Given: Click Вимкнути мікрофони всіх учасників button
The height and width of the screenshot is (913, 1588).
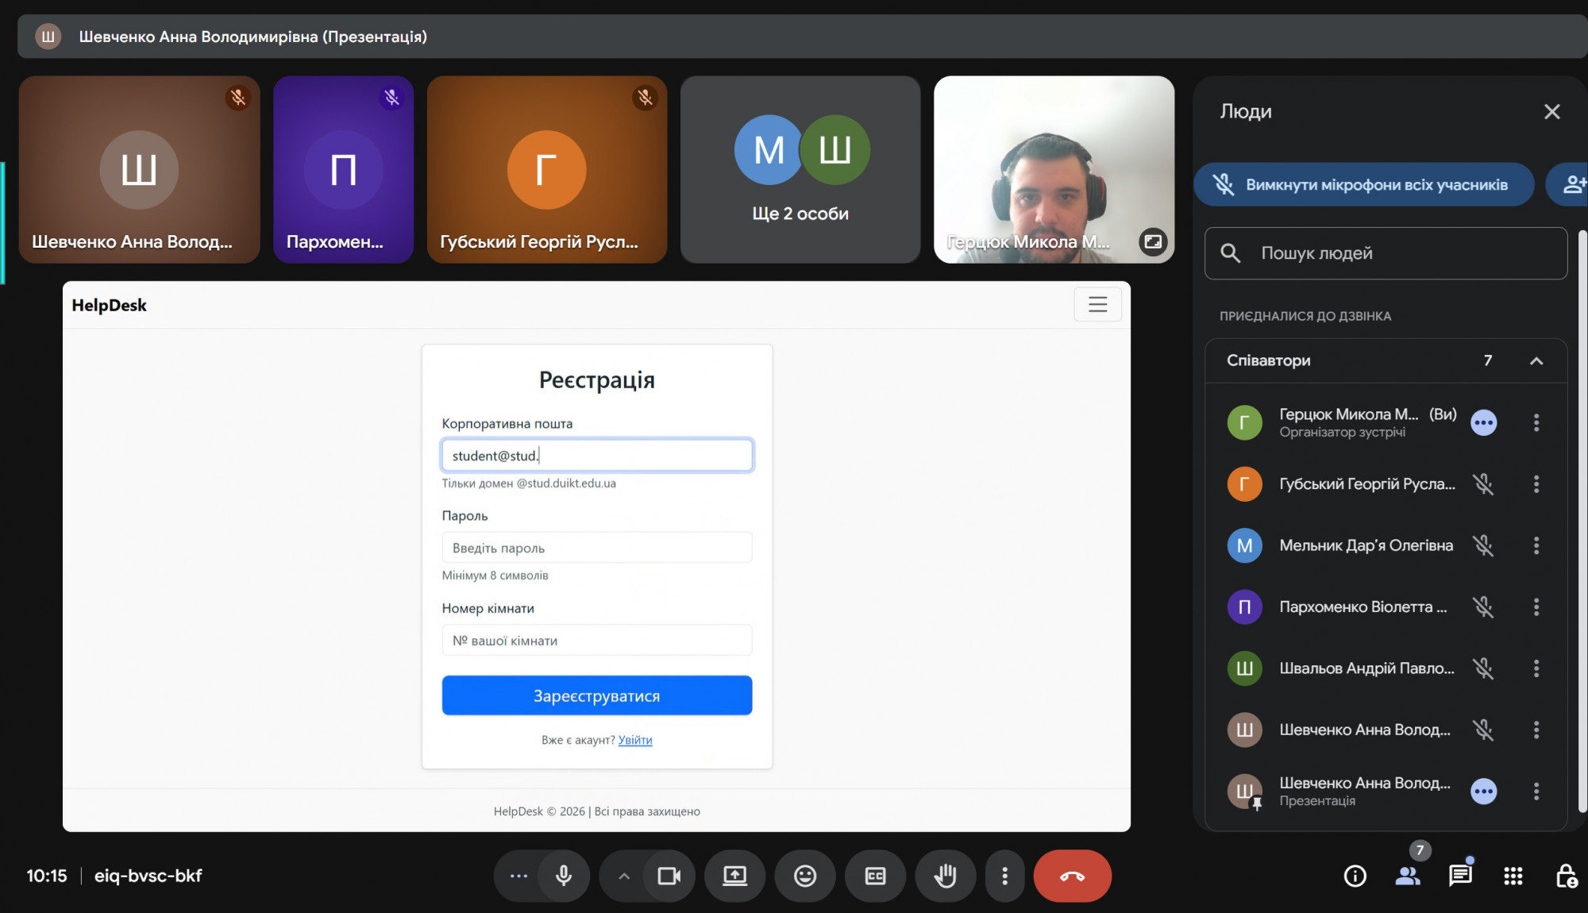Looking at the screenshot, I should (1363, 184).
